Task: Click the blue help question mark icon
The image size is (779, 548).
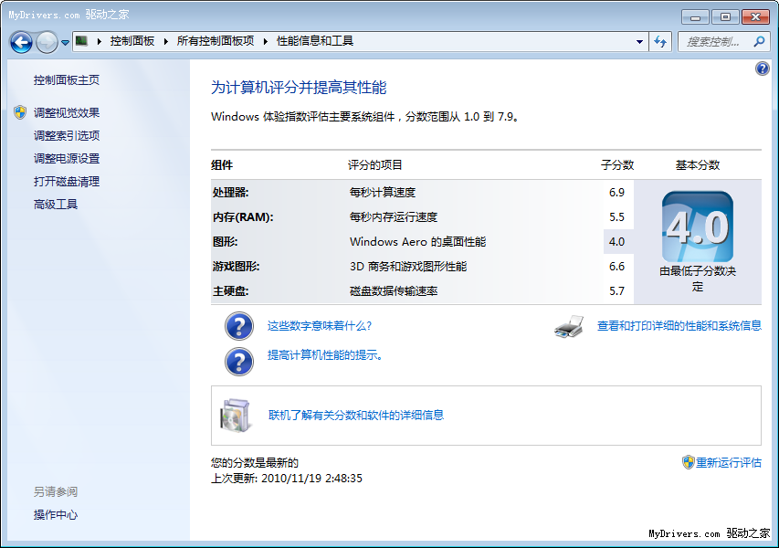Action: click(763, 69)
